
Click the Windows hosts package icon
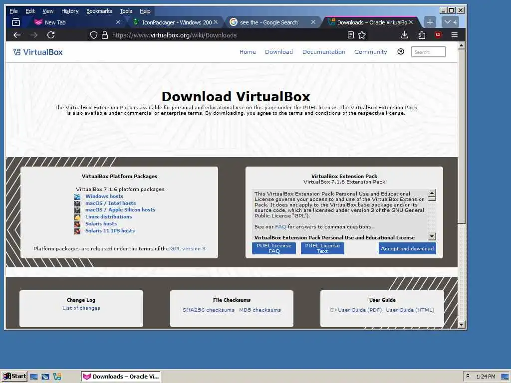point(77,196)
